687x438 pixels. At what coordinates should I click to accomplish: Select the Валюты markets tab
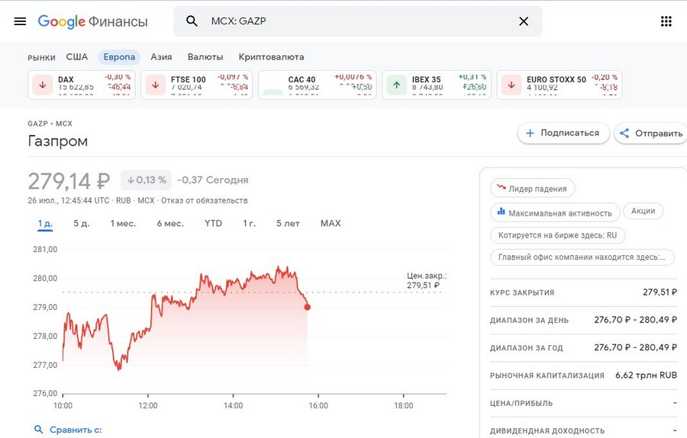(205, 57)
